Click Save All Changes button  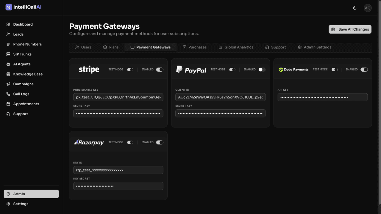350,29
